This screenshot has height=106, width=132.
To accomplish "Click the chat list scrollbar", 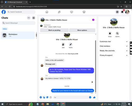I will click(36, 35).
